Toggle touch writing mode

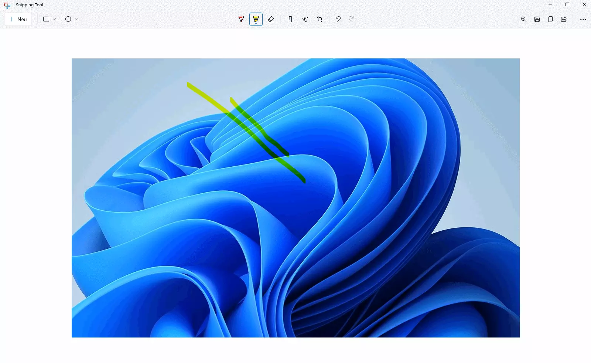point(305,19)
